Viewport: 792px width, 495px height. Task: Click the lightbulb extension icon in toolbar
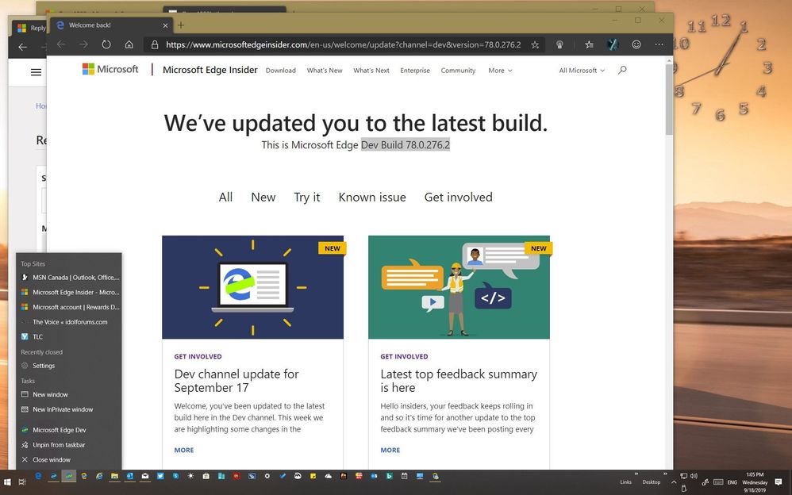coord(559,44)
